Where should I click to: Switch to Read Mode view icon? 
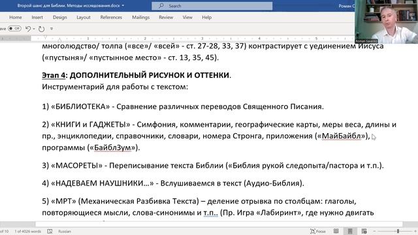tap(336, 231)
